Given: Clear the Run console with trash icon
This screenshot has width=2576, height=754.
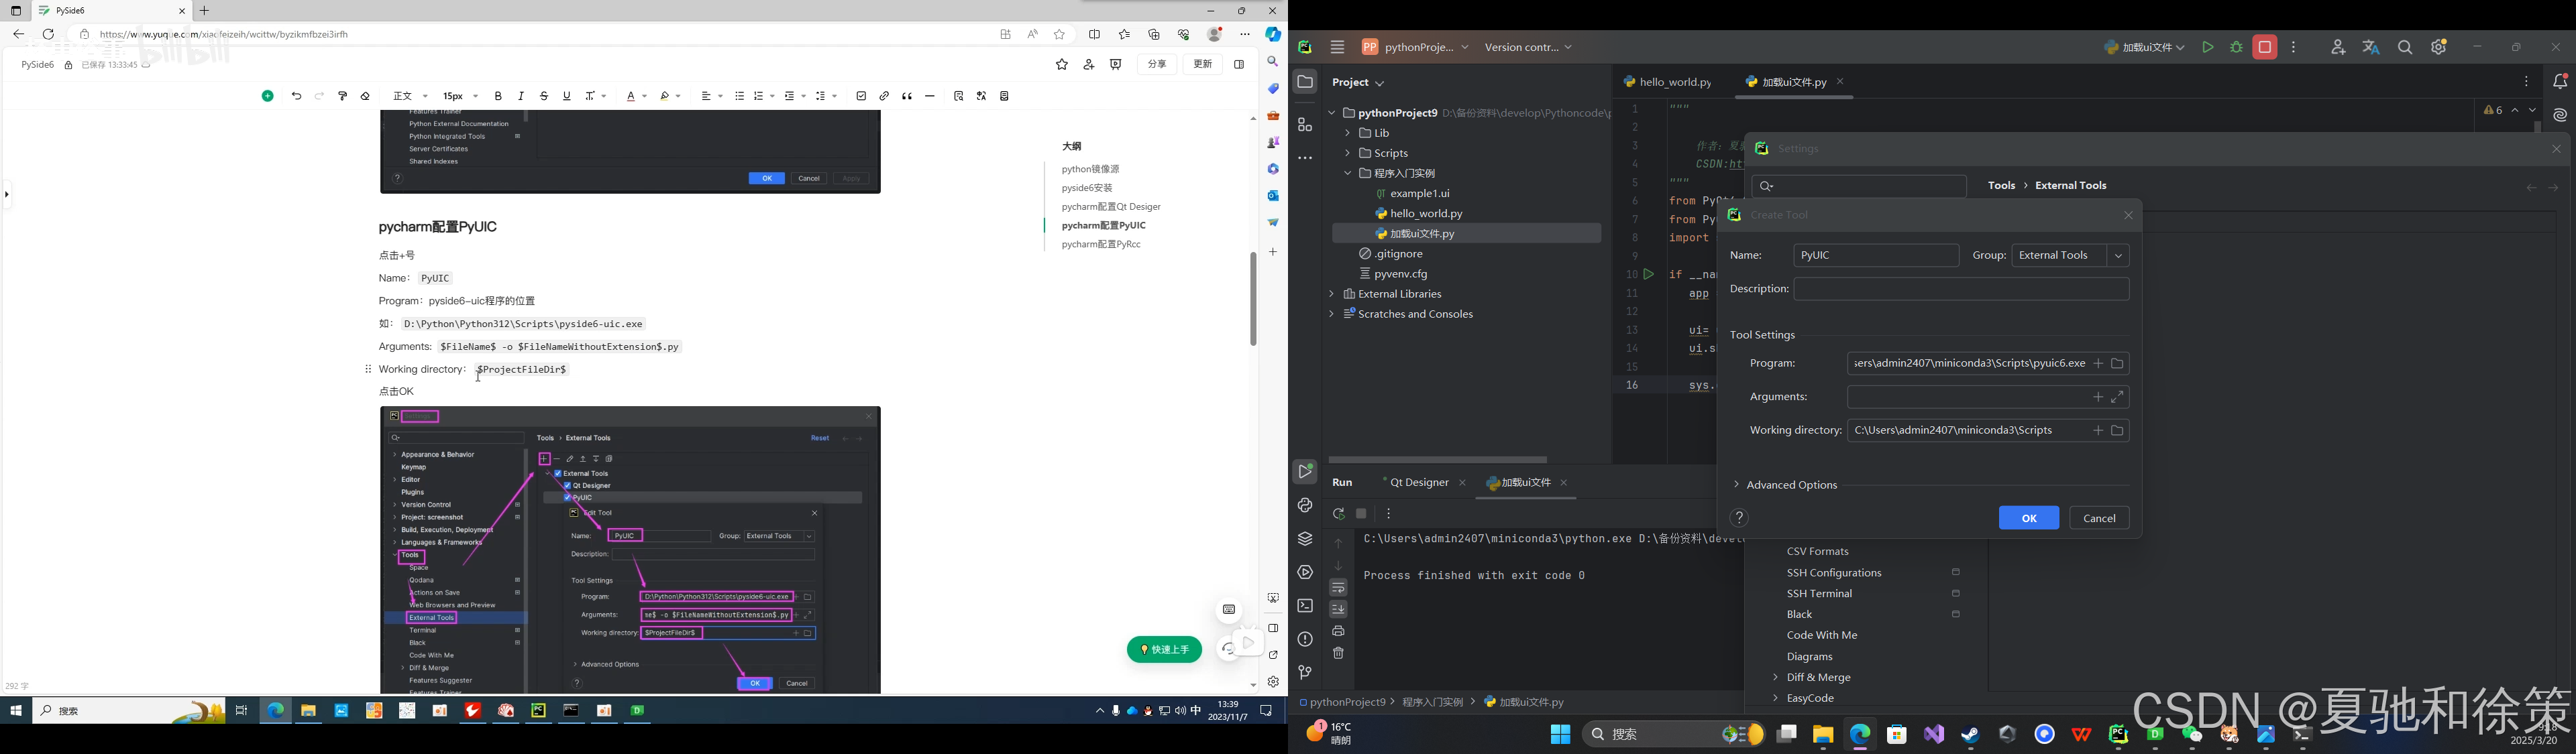Looking at the screenshot, I should 1338,652.
